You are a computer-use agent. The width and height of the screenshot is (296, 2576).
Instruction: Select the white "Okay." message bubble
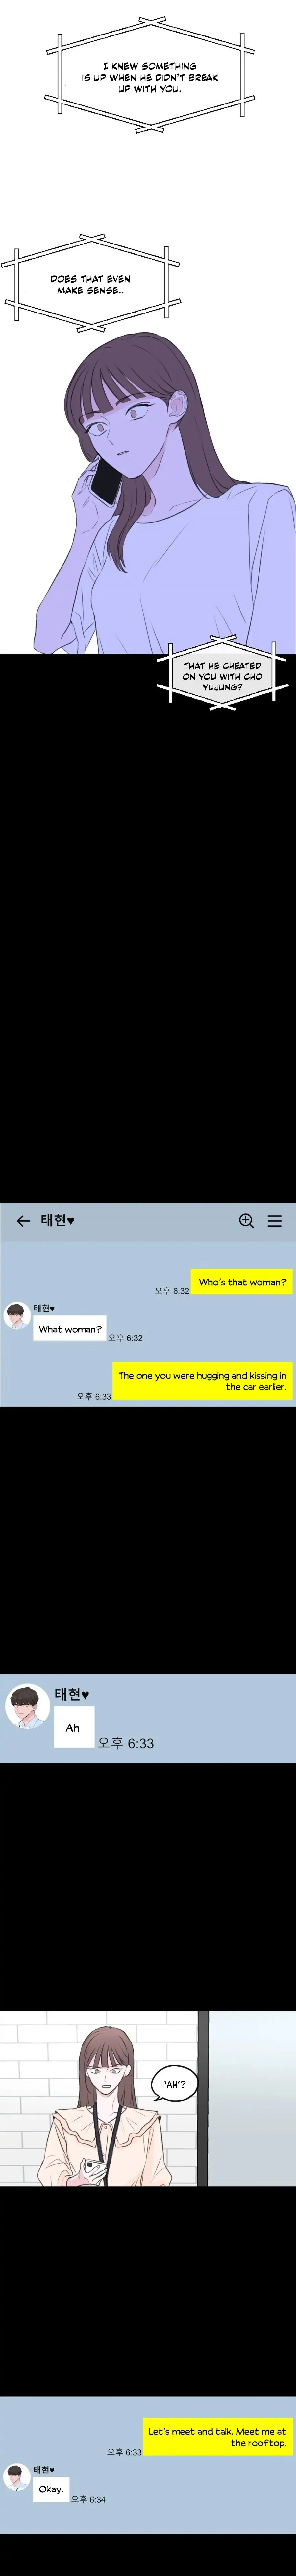tap(51, 2489)
